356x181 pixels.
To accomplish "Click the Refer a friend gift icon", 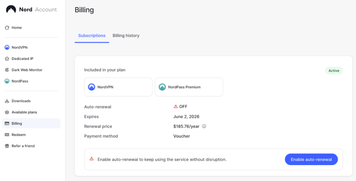I will (x=7, y=146).
